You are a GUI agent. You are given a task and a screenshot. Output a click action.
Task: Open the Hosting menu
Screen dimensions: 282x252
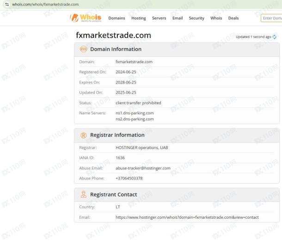pyautogui.click(x=139, y=18)
